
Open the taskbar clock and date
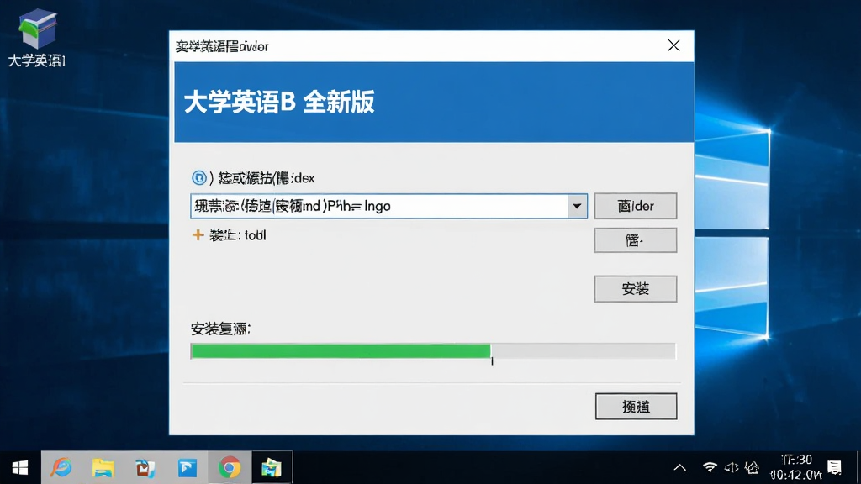[x=796, y=467]
